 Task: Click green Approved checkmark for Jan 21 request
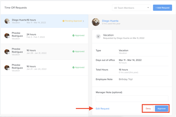[73, 67]
